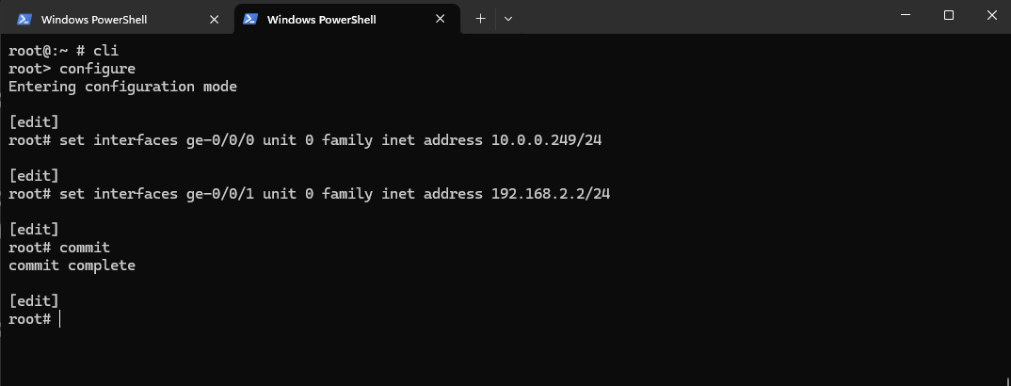This screenshot has width=1011, height=386.
Task: Click the 'Entering configuration mode' text
Action: [122, 87]
